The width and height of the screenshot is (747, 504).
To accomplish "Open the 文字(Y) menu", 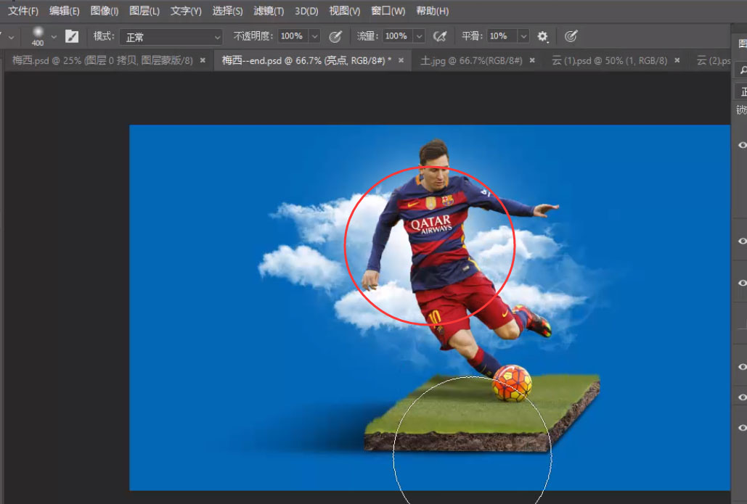I will point(186,10).
